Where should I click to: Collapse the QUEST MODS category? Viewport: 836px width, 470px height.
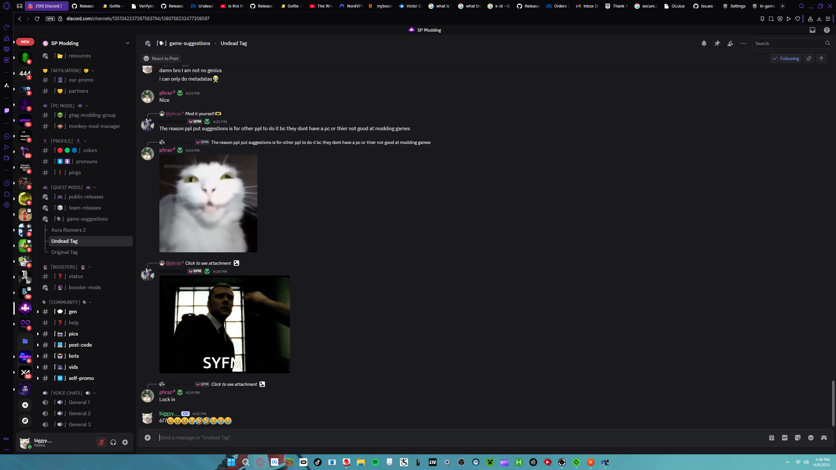point(67,187)
